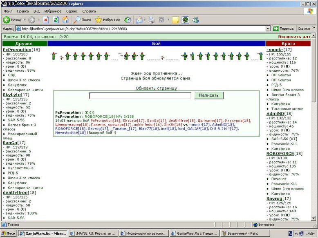Viewport: 318px width, 238px height.
Task: Click the yellow note toolbar icon
Action: (175, 20)
